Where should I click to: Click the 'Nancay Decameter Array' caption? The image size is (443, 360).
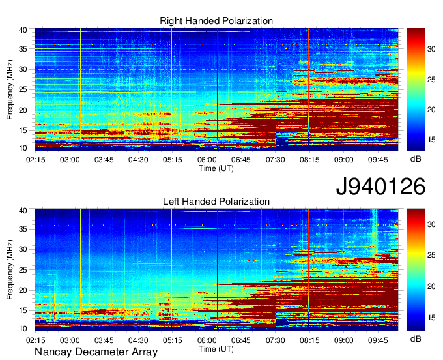[x=96, y=352]
